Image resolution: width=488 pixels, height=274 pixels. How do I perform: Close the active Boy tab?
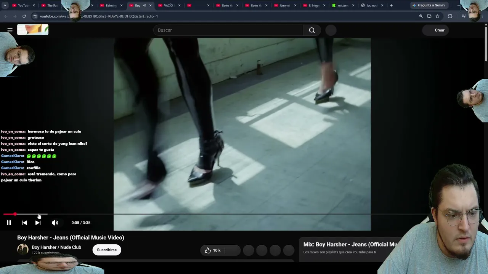point(150,5)
